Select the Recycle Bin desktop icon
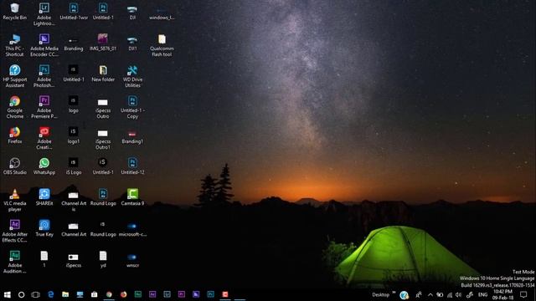This screenshot has width=536, height=301. (x=15, y=12)
